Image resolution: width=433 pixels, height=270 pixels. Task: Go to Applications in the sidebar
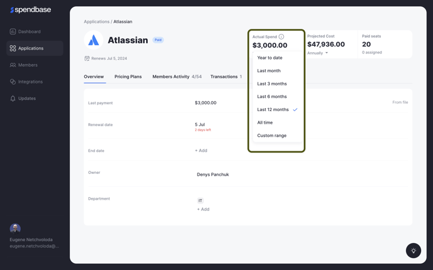click(35, 48)
